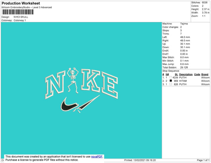211x163 pixels.
Task: Click the N1K3 SKULL design name
Action: (x=21, y=17)
